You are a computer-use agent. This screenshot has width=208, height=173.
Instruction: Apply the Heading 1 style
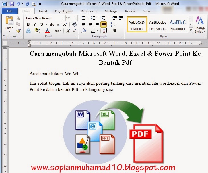click(x=178, y=24)
